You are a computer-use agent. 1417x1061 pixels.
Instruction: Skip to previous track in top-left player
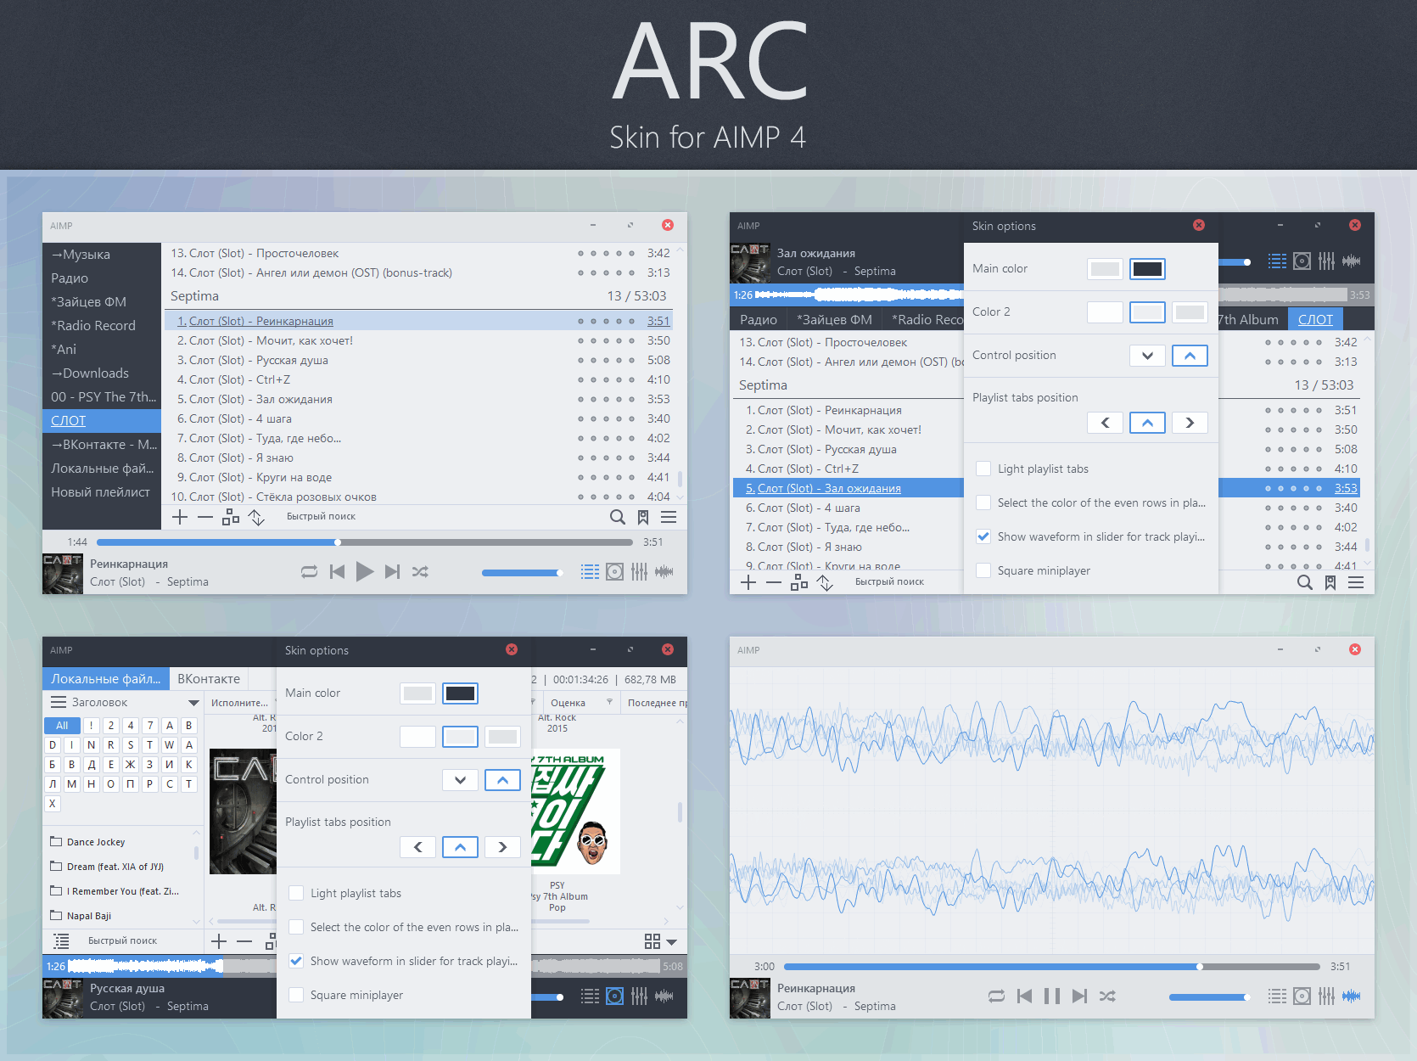337,572
